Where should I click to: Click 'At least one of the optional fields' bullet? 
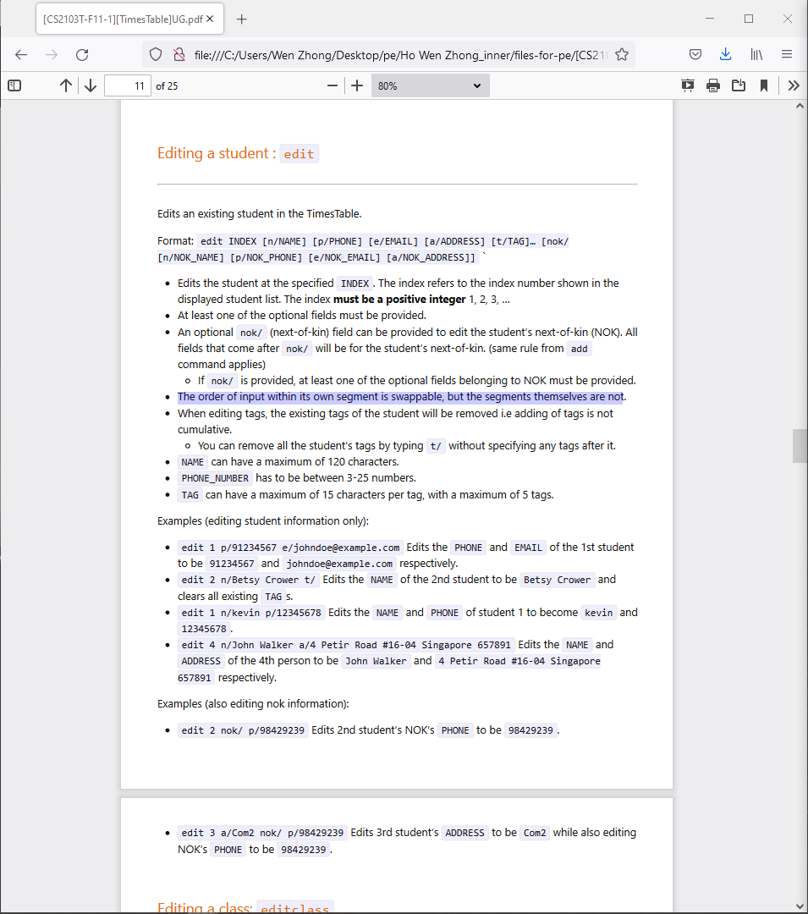pos(302,316)
